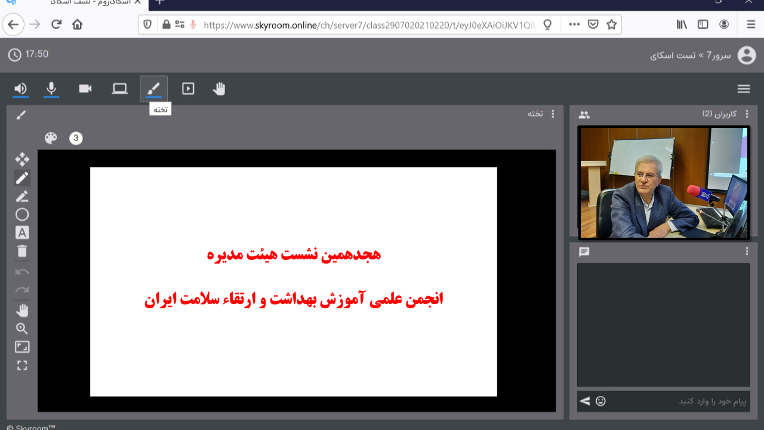
Task: Select the pan hand tool
Action: (x=22, y=310)
